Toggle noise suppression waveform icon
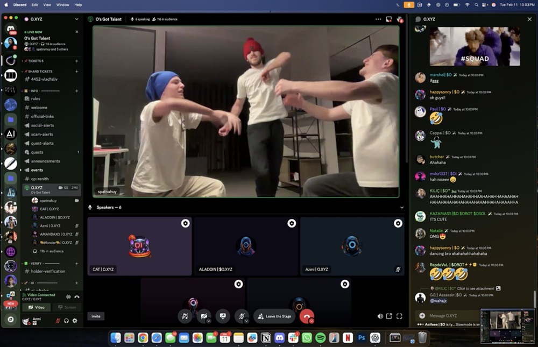This screenshot has height=347, width=538. point(68,297)
